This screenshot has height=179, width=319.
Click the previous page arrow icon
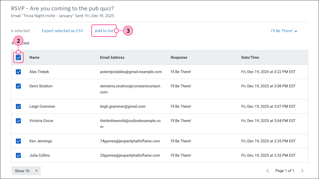click(267, 170)
